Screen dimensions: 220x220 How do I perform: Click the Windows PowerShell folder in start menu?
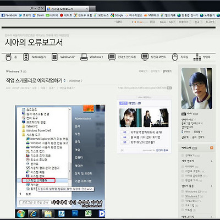(x=36, y=130)
